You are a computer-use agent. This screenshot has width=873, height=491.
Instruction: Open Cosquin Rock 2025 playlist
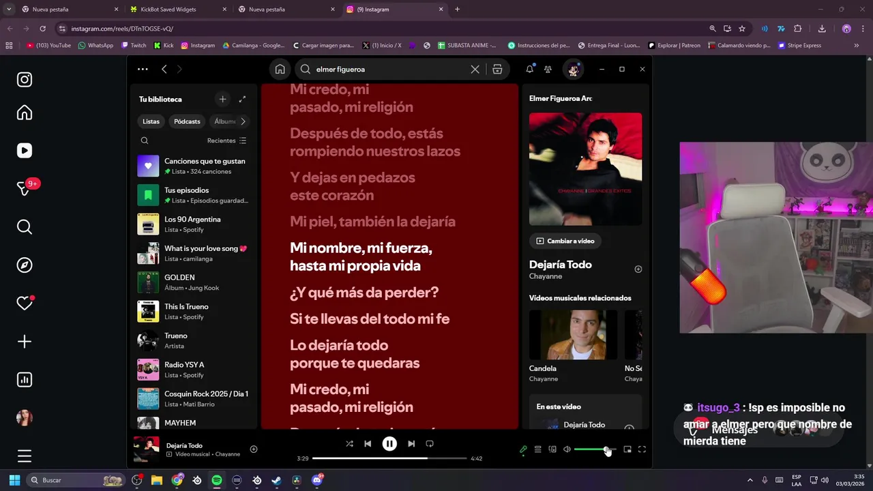tap(194, 399)
